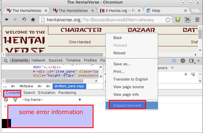Choose Back in context menu
Image resolution: width=203 pixels, height=133 pixels.
[132, 38]
